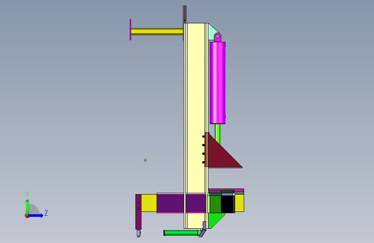Select the green horizontal cylinder at bottom
374x243 pixels.
(182, 233)
